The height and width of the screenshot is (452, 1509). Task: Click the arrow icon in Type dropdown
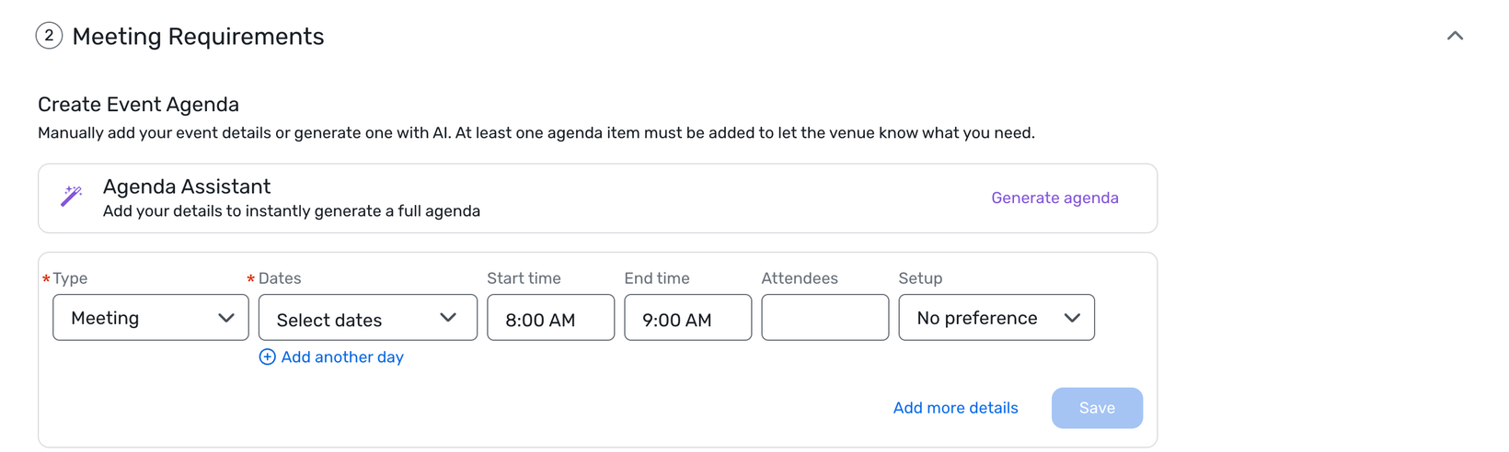click(x=226, y=318)
